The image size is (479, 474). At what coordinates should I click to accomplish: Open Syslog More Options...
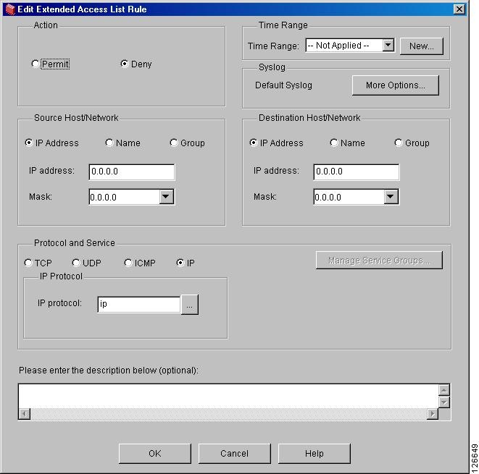395,85
